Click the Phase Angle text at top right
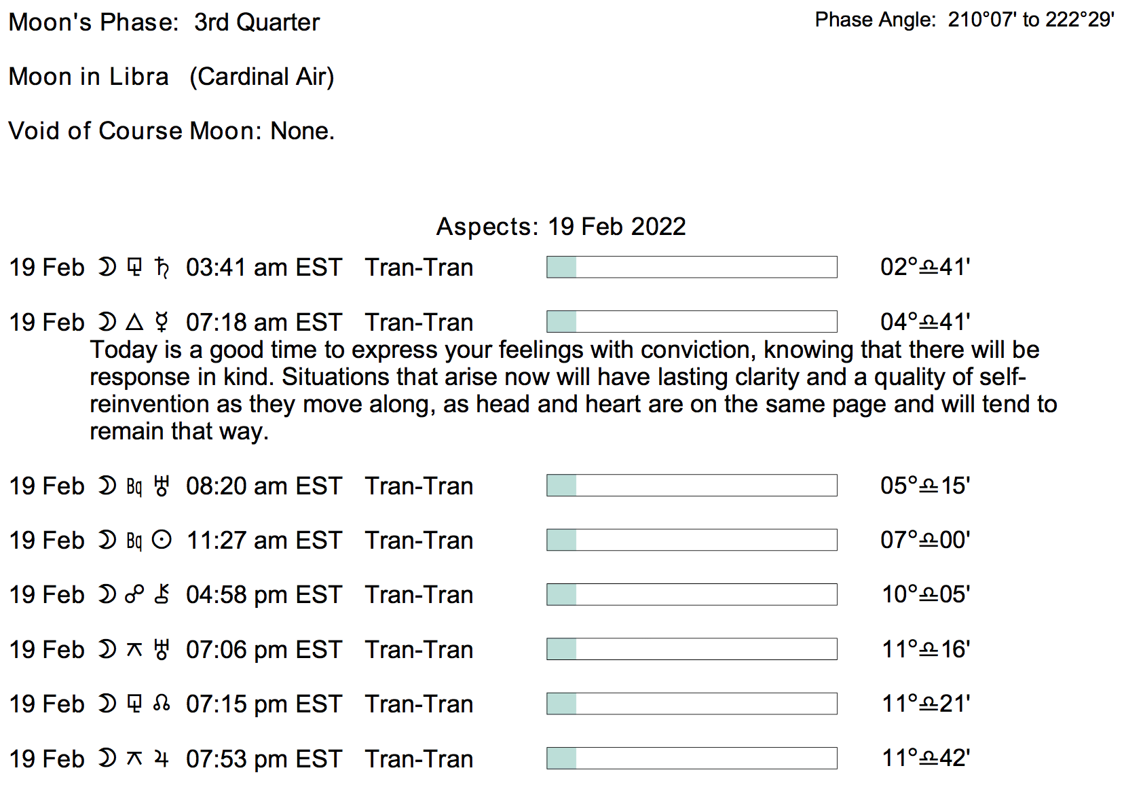The height and width of the screenshot is (800, 1124). pos(964,20)
